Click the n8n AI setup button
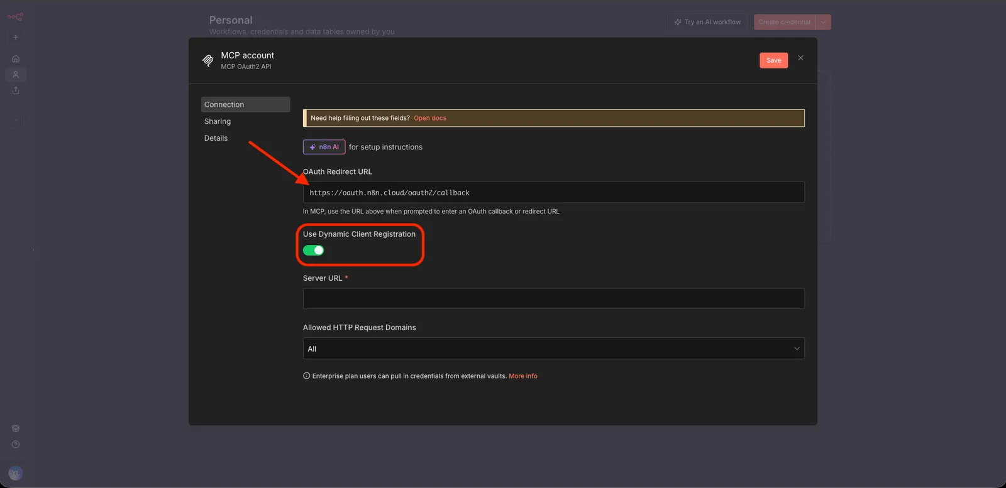This screenshot has height=488, width=1006. pos(324,147)
